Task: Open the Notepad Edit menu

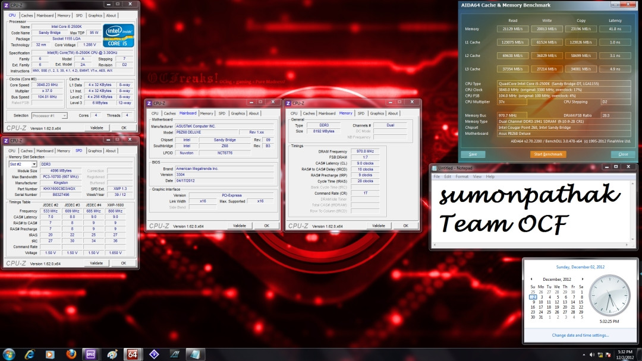Action: [448, 176]
